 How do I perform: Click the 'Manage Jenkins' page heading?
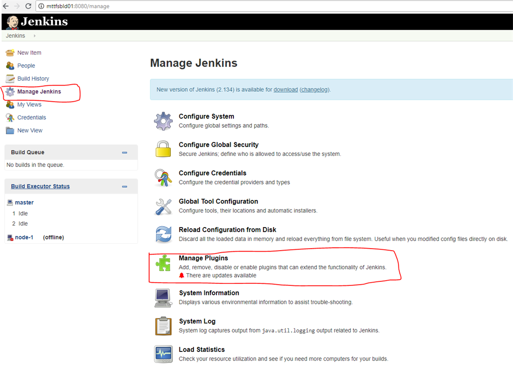(194, 63)
